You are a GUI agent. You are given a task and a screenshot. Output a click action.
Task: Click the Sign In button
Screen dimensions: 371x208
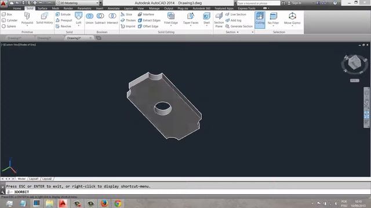(294, 3)
